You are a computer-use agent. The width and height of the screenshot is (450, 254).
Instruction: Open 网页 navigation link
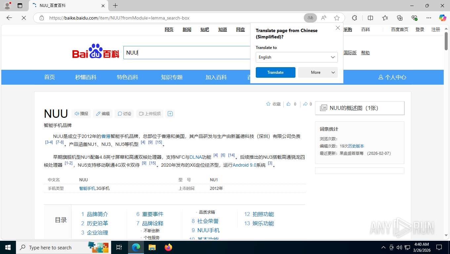pyautogui.click(x=169, y=29)
